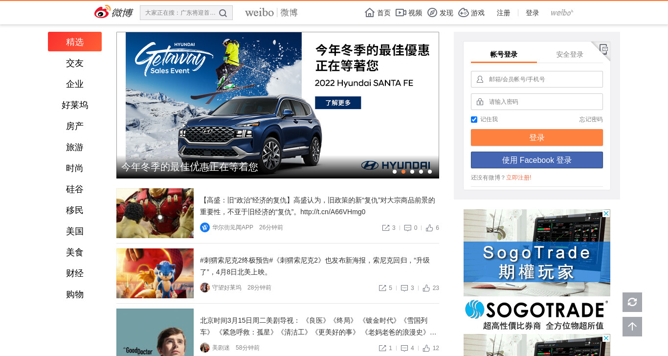Click 华尔街见闻APP avatar icon

point(205,227)
